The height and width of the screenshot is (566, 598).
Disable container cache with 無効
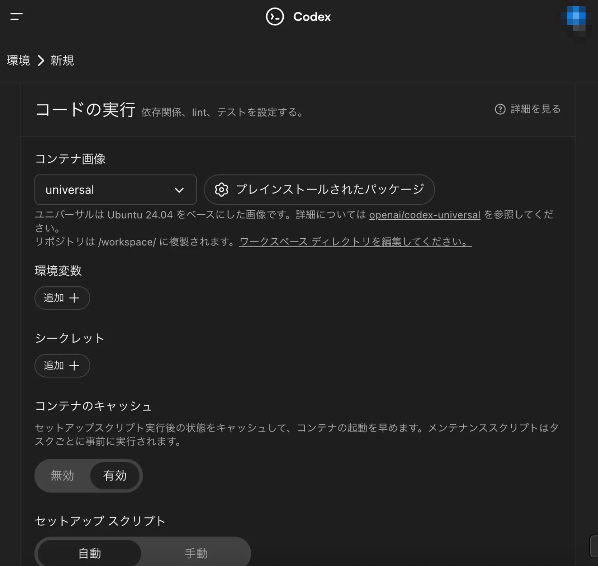[x=62, y=475]
